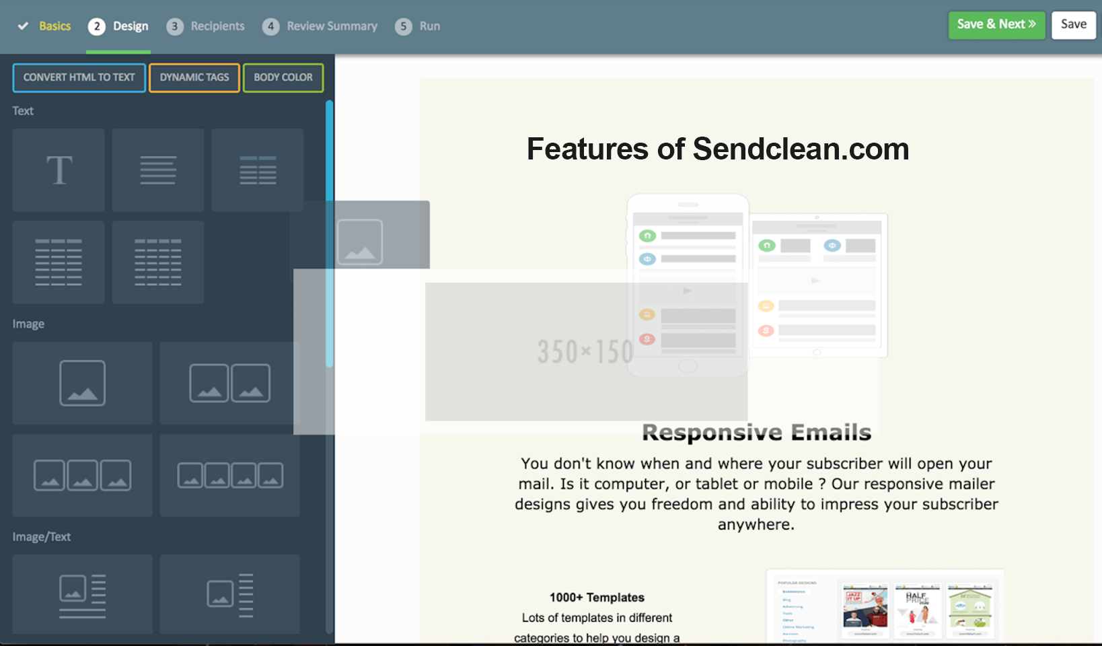1102x646 pixels.
Task: Open the Recipients step
Action: click(x=206, y=26)
